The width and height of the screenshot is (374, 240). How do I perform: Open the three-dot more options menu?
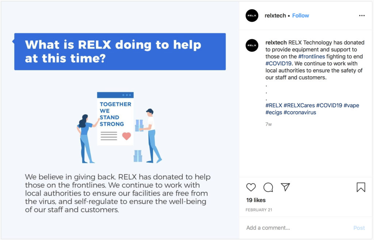362,15
